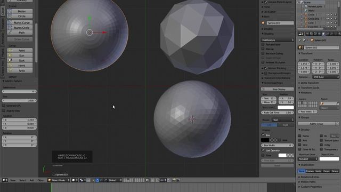Enable the Wire display checkbox
This screenshot has height=192, width=341.
pyautogui.click(x=299, y=145)
